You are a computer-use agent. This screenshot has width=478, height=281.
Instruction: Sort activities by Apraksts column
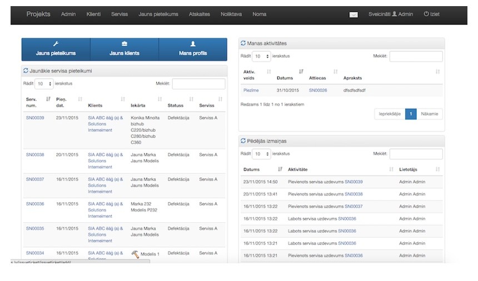(437, 72)
